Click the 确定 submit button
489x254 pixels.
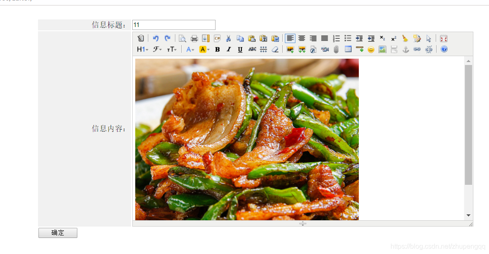tap(58, 233)
